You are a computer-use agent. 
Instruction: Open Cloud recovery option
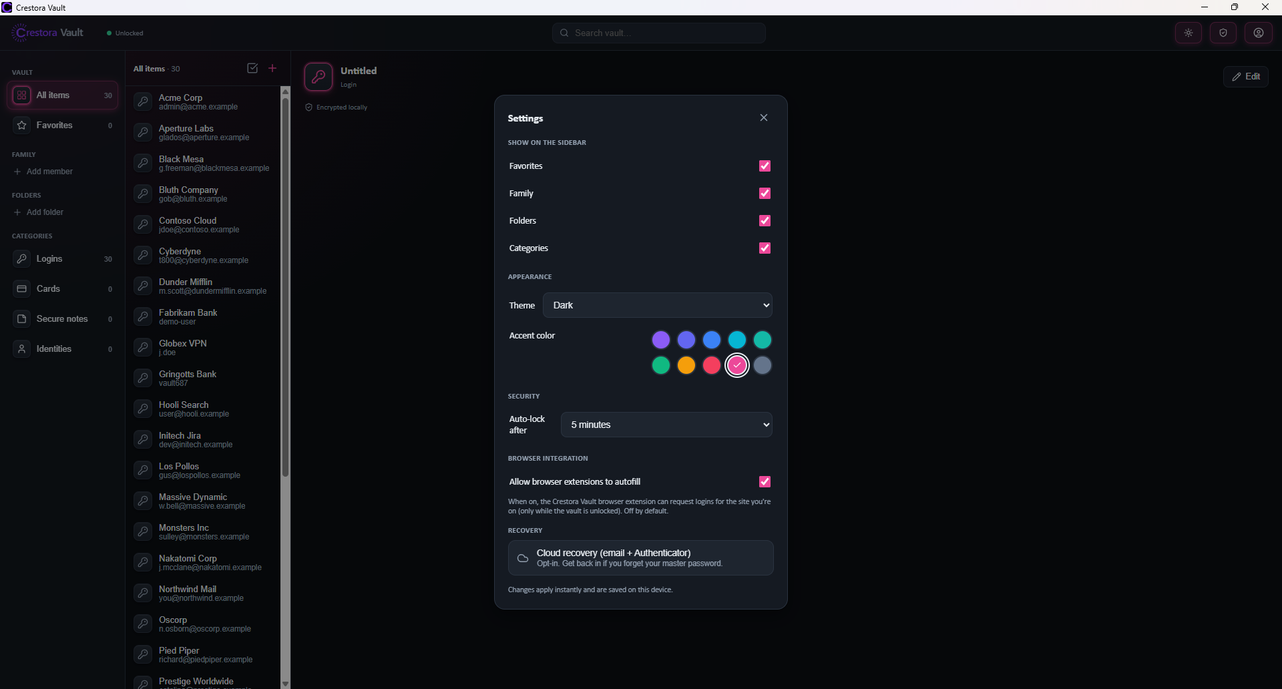(641, 558)
